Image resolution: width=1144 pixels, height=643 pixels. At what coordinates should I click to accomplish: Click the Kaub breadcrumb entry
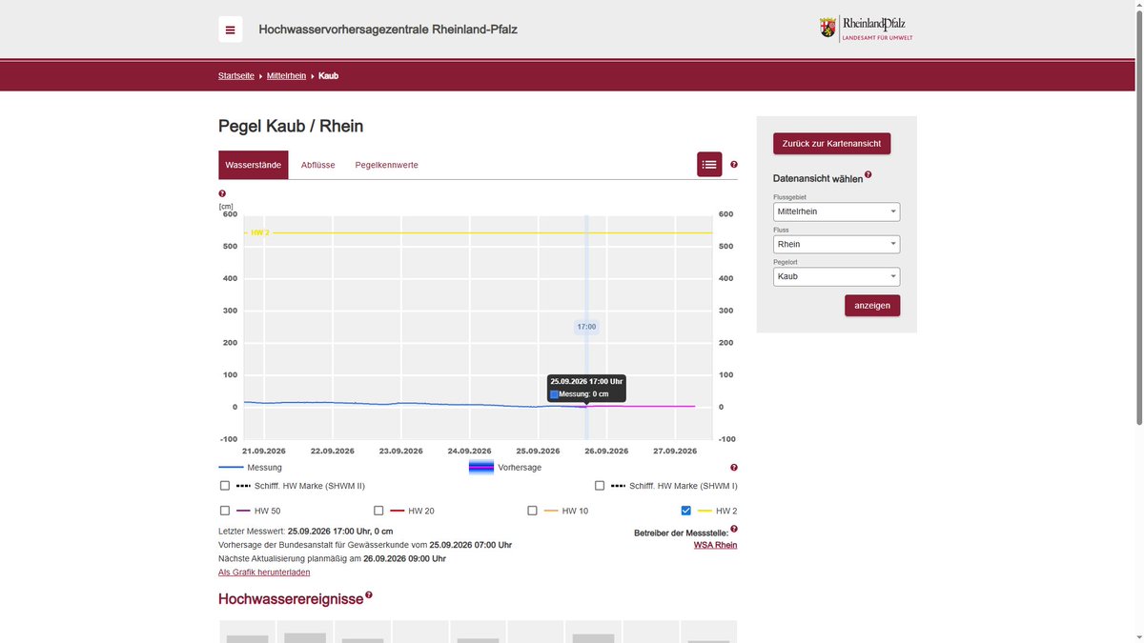[x=328, y=76]
